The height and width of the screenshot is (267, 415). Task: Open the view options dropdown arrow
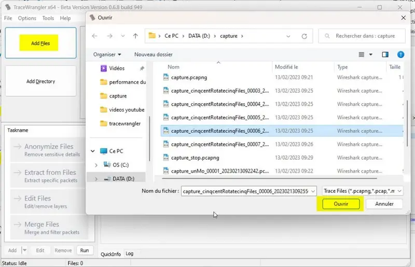point(371,54)
